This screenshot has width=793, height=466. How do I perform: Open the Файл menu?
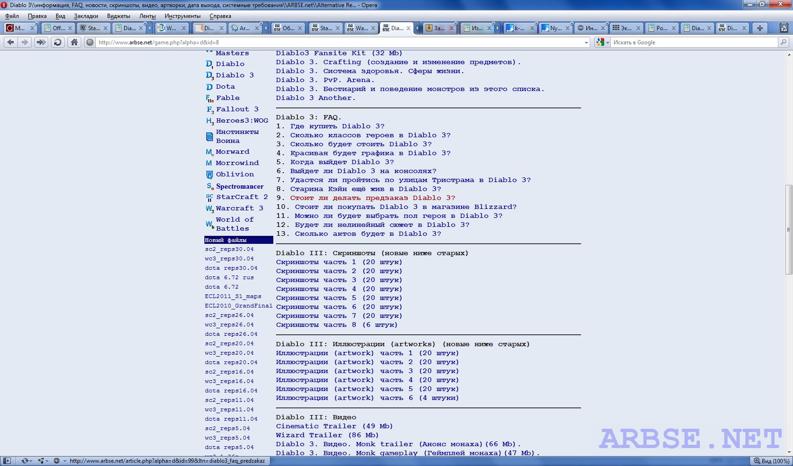12,16
